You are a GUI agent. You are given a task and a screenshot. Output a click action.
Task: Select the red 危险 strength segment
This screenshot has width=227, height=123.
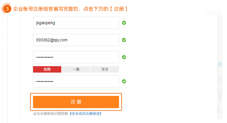[47, 69]
